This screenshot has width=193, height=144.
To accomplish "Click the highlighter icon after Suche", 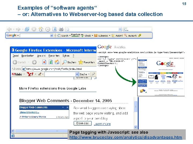I will point(93,74).
